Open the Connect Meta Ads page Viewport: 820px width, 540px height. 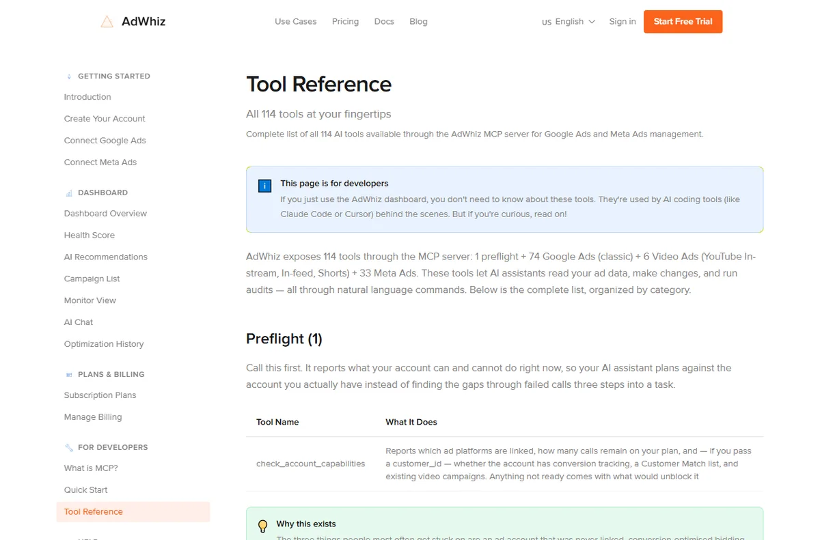pyautogui.click(x=100, y=162)
